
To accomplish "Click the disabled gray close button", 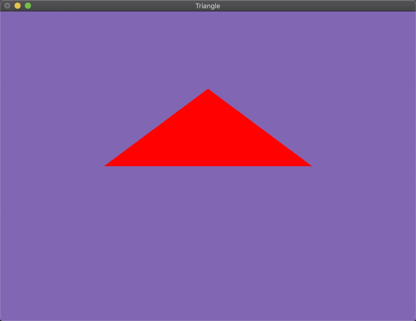I will [7, 6].
